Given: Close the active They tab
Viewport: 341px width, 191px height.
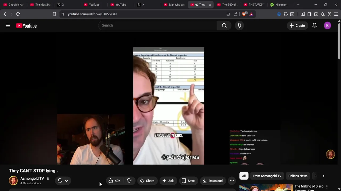Looking at the screenshot, I should pyautogui.click(x=210, y=5).
